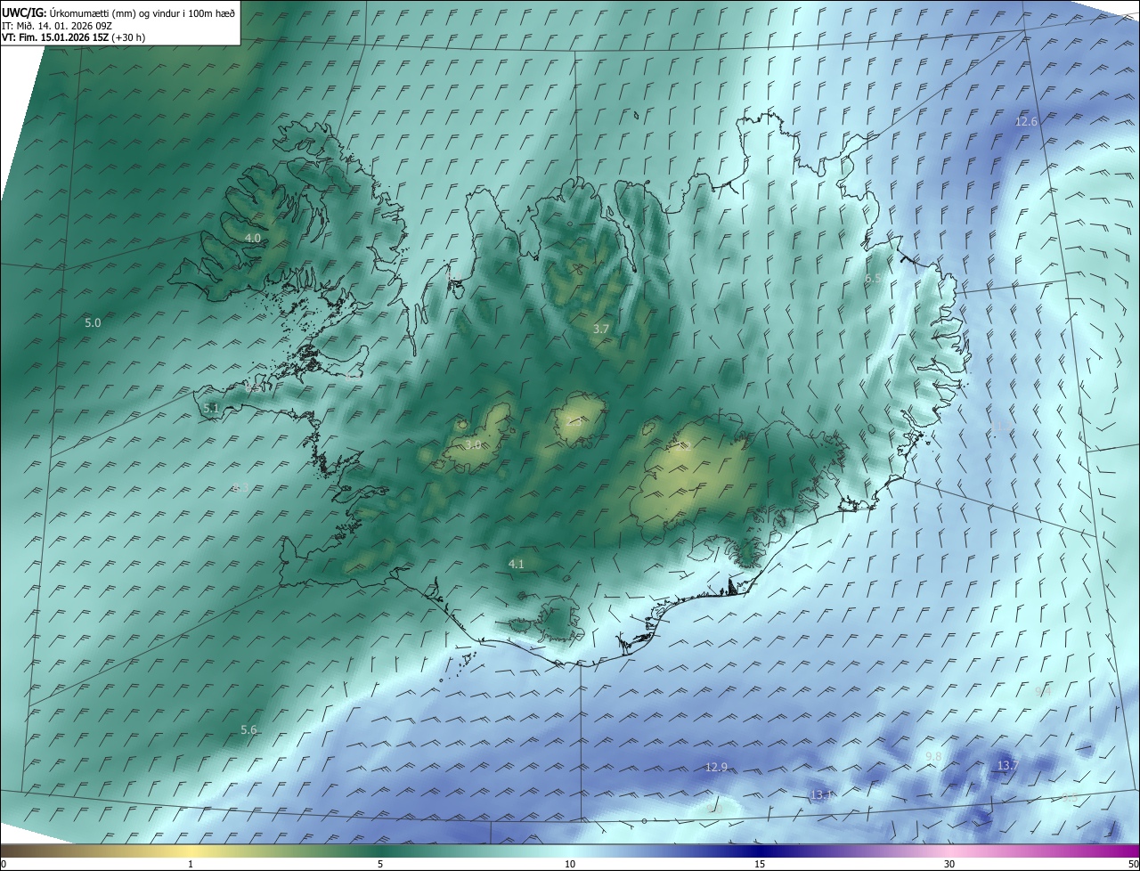This screenshot has height=871, width=1140.
Task: Click the 3.7 value label in north Iceland
Action: point(601,329)
